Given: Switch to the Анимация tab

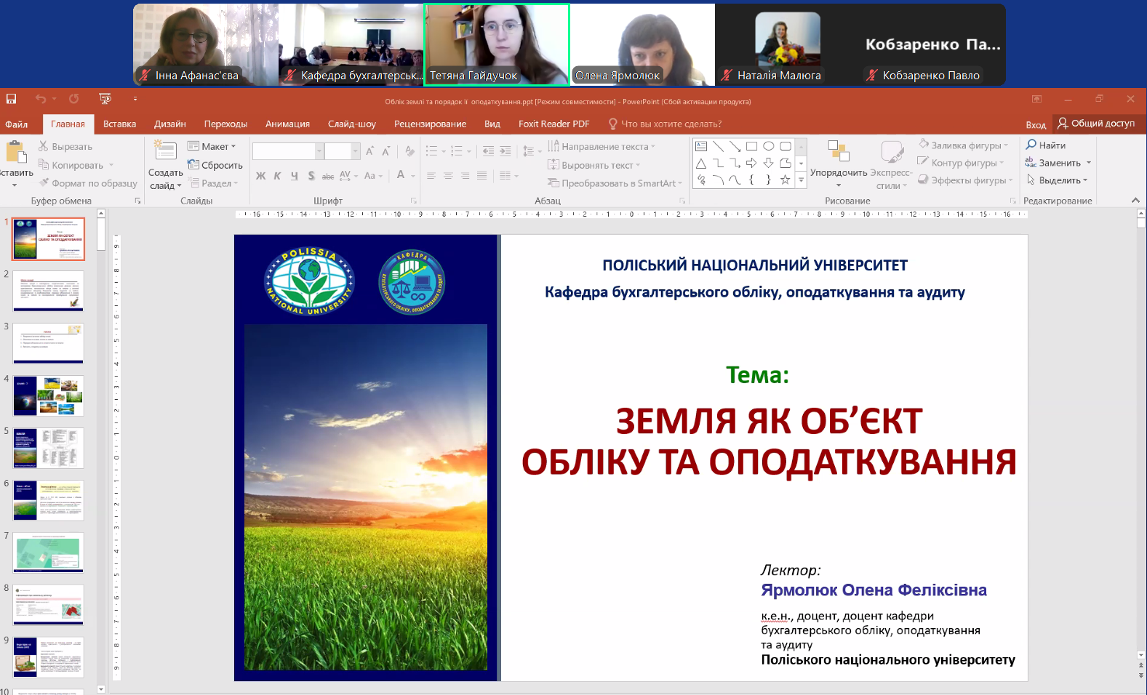Looking at the screenshot, I should coord(287,124).
